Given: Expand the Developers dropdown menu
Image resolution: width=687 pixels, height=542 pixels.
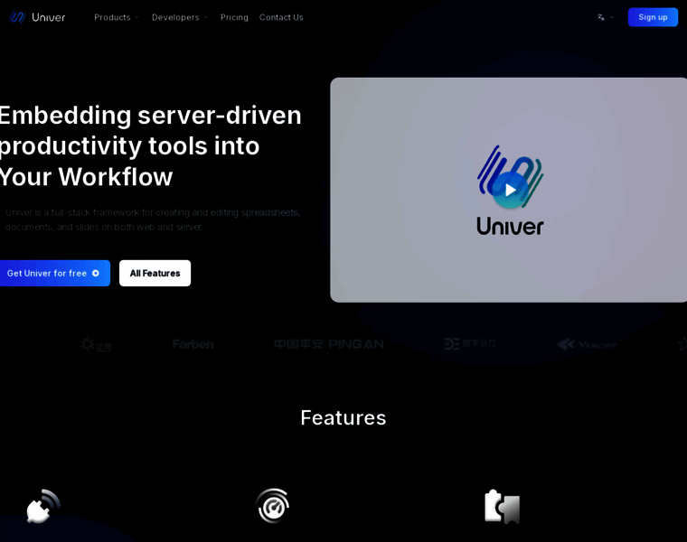Looking at the screenshot, I should (x=180, y=17).
